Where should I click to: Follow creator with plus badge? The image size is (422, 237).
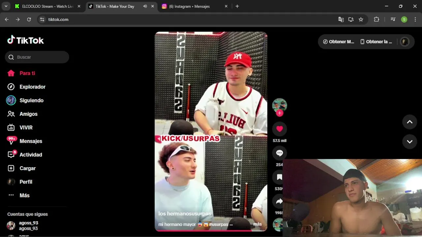[x=280, y=113]
